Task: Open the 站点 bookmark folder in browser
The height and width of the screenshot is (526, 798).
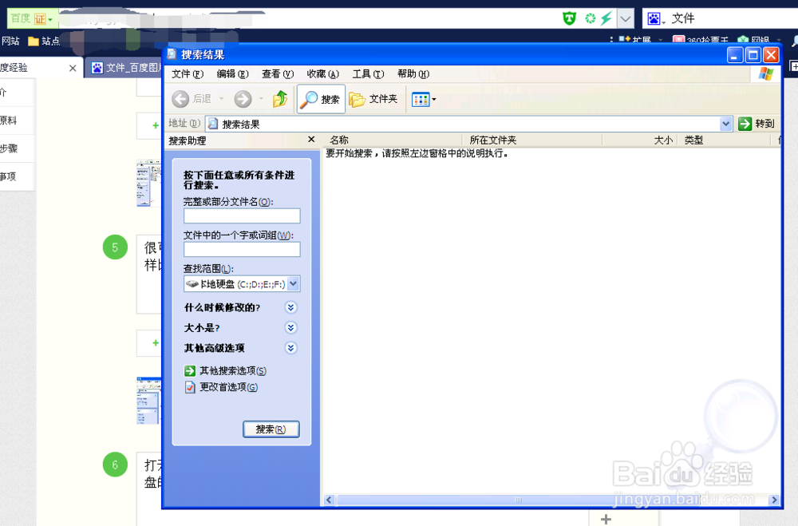Action: (44, 42)
